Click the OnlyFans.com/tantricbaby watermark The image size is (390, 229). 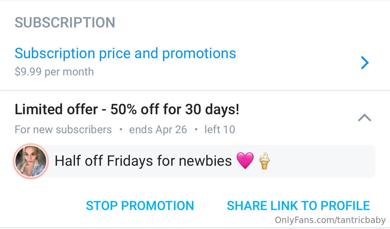330,220
